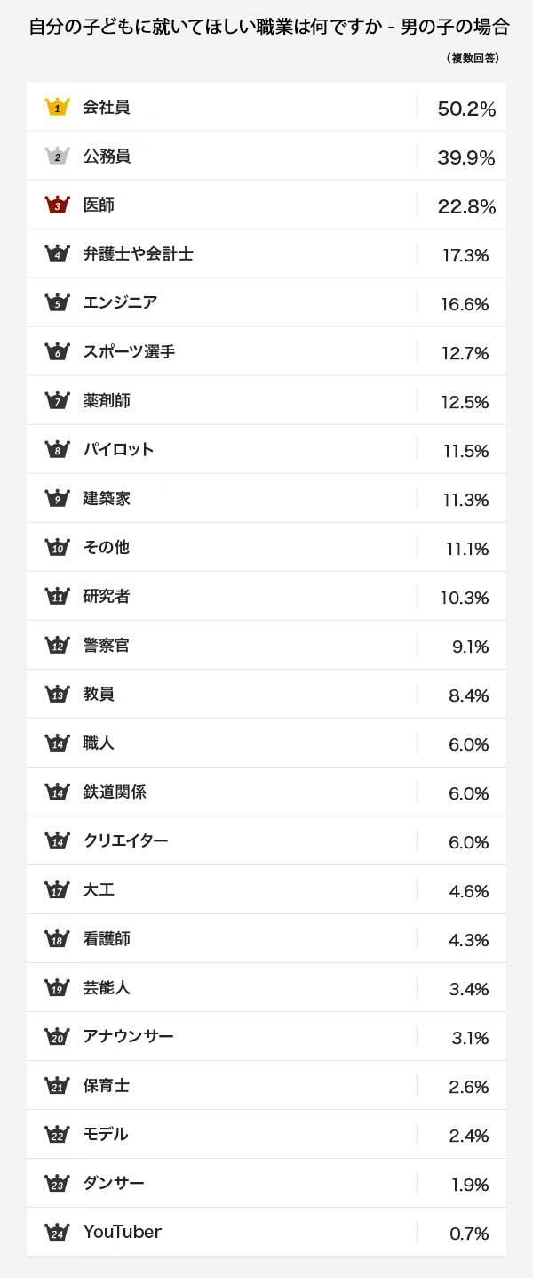The image size is (533, 1278).
Task: Click the gold rank 1 crown icon
Action: (x=57, y=107)
